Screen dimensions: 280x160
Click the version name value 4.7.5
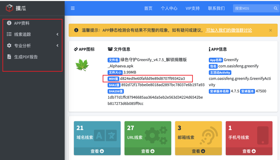tap(235, 91)
